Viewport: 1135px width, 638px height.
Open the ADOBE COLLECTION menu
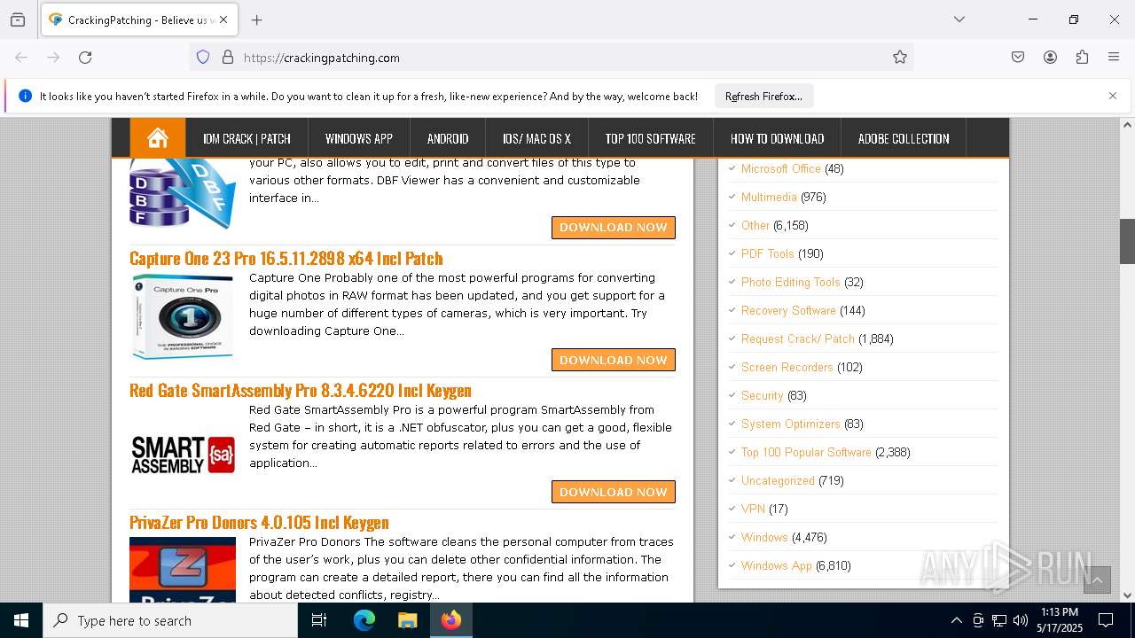[904, 138]
